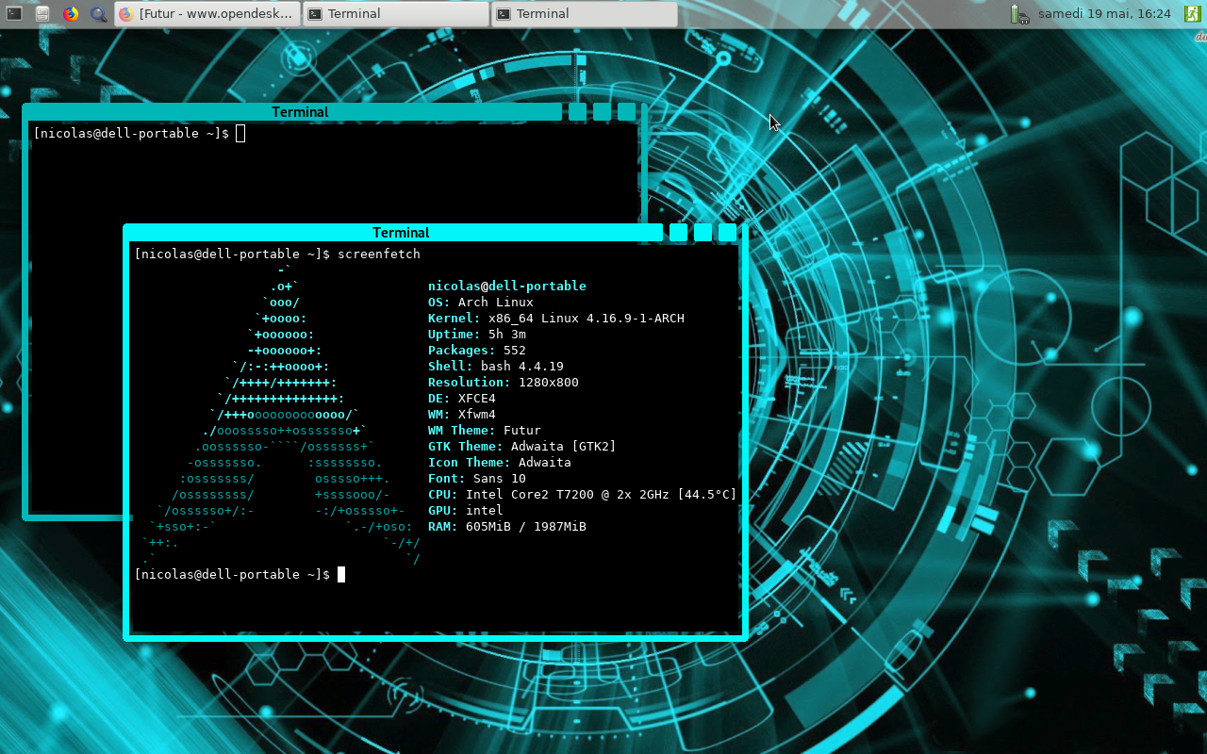Screen dimensions: 1207x754
Task: Click the battery power manager icon
Action: (1018, 14)
